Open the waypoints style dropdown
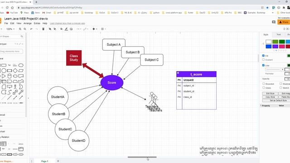The height and width of the screenshot is (163, 290). coord(86,29)
